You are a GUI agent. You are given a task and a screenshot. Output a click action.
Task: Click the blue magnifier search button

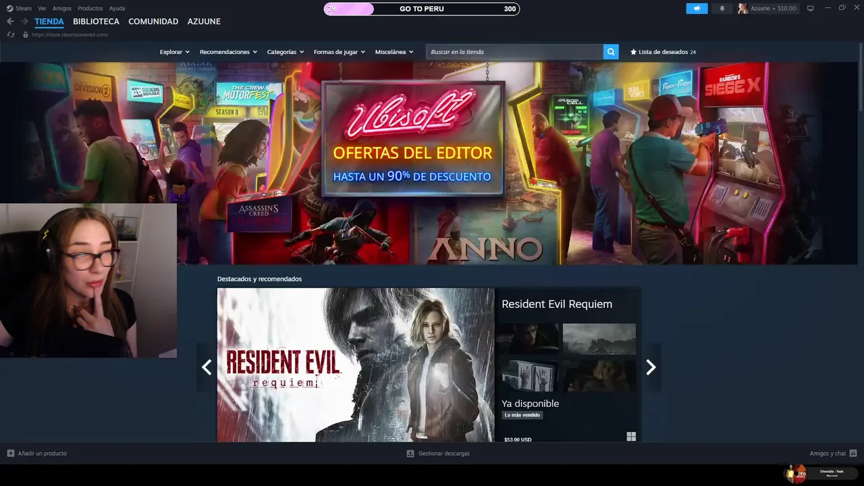coord(611,52)
